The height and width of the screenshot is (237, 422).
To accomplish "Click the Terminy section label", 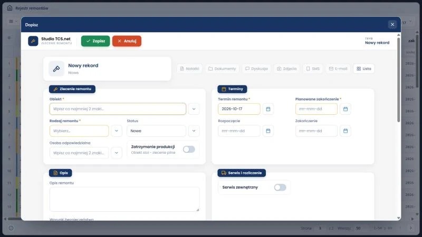I will pos(232,89).
